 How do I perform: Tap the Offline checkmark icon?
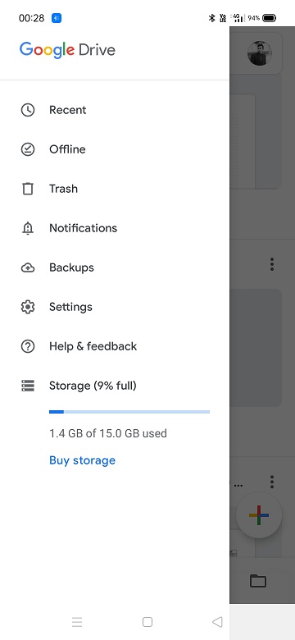[x=28, y=149]
